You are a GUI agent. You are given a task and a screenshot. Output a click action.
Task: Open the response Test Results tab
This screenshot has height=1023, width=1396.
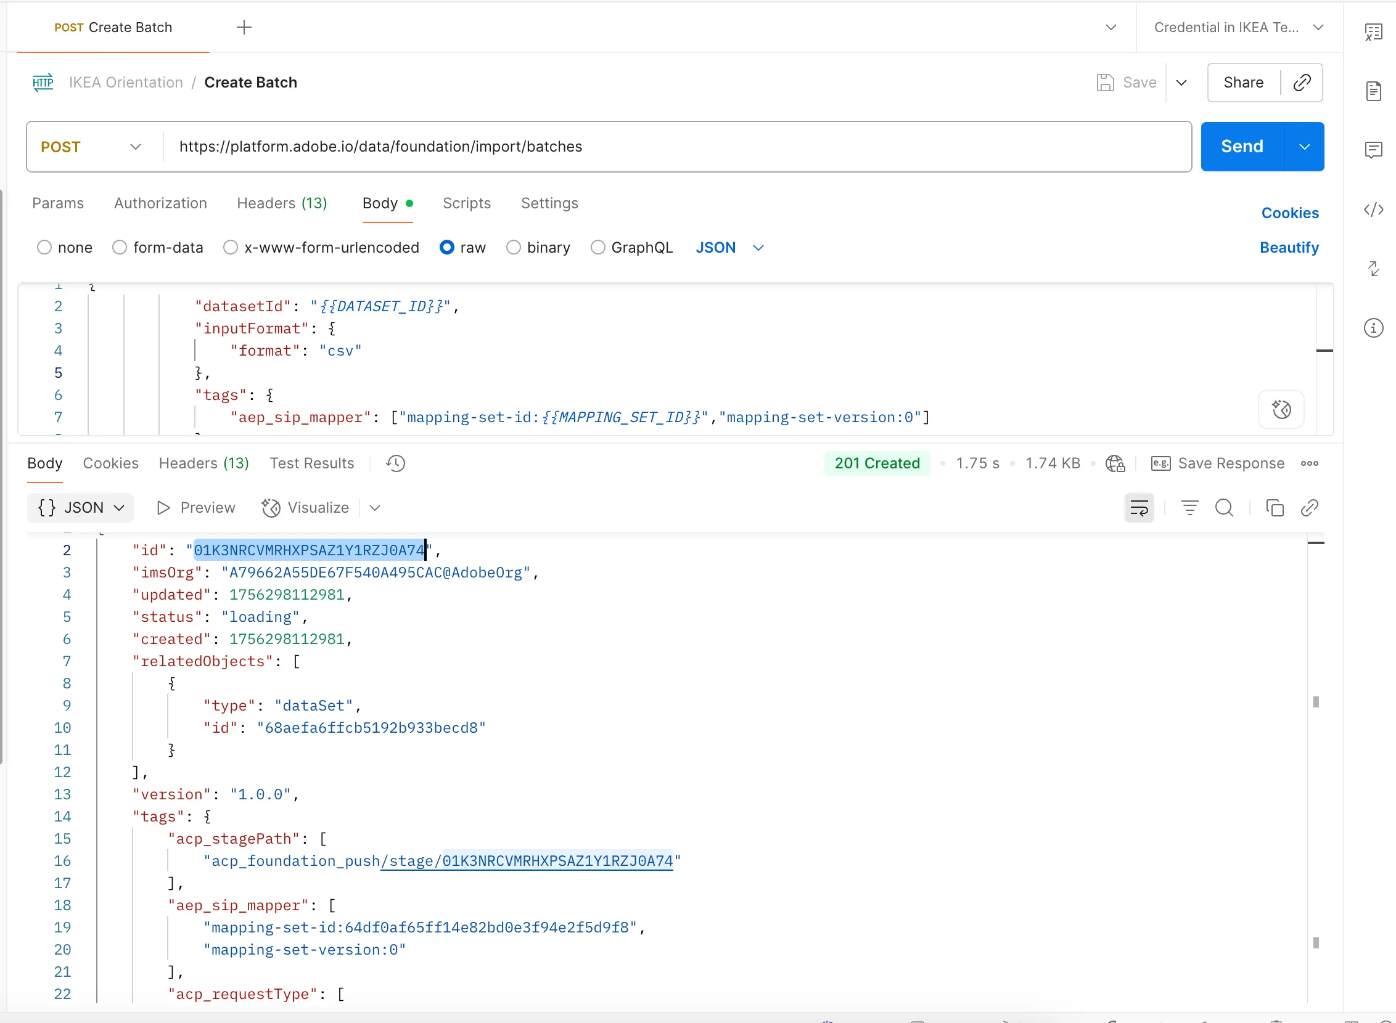(311, 463)
